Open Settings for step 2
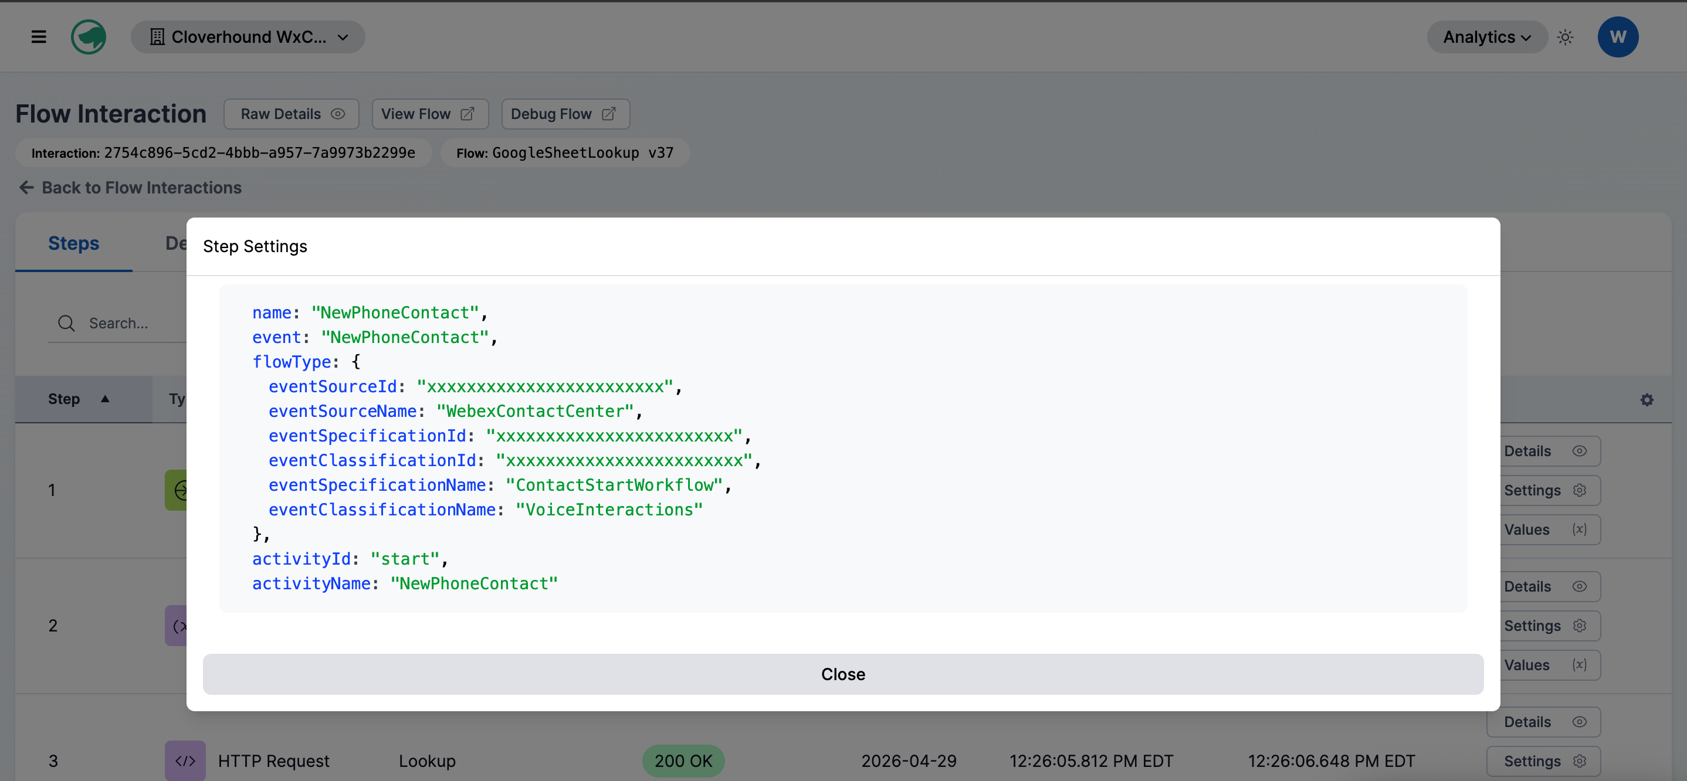The image size is (1687, 781). pyautogui.click(x=1550, y=626)
